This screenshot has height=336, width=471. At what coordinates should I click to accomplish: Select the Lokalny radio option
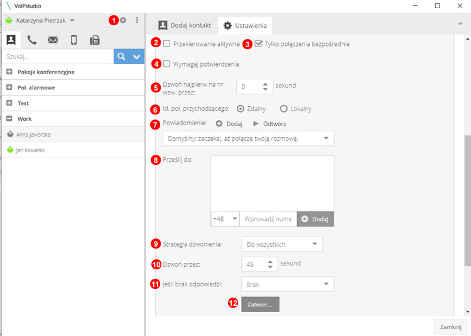284,108
